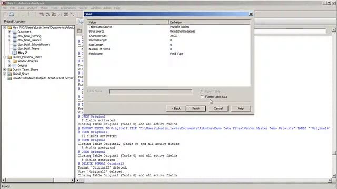Click the Number of Fields row
This screenshot has width=337, height=189.
168,49
